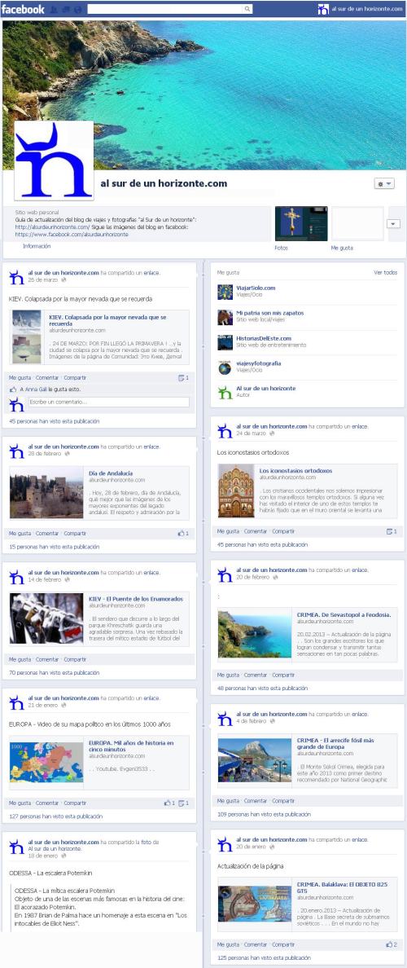Image resolution: width=407 pixels, height=968 pixels.
Task: Open the large page profile picture
Action: coord(54,161)
